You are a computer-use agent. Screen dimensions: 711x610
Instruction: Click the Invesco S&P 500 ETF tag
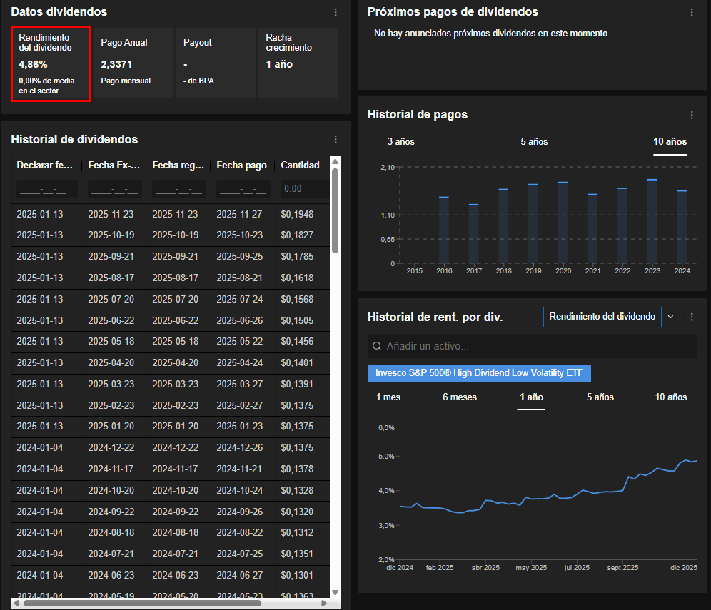(x=479, y=373)
